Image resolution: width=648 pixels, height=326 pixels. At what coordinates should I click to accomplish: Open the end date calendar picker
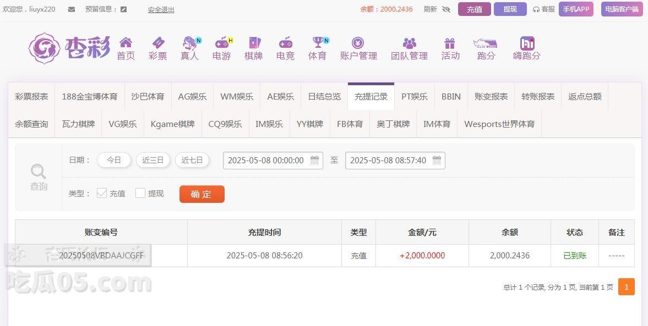tap(437, 160)
